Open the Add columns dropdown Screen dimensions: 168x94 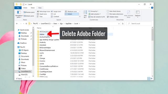94,14
